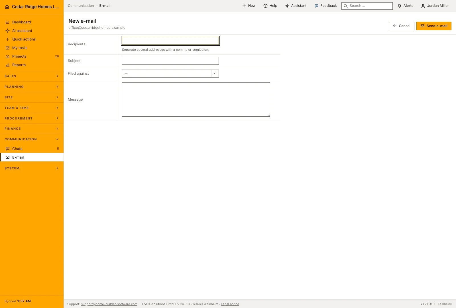
Task: Click the Quick actions plus icon
Action: click(8, 39)
